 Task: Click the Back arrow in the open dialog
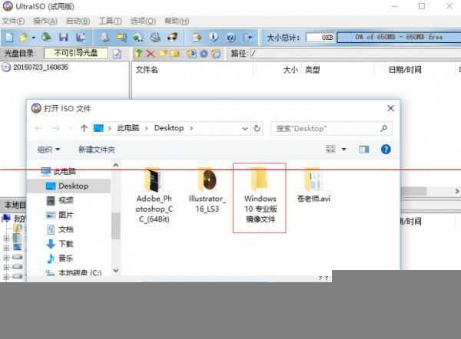click(38, 128)
